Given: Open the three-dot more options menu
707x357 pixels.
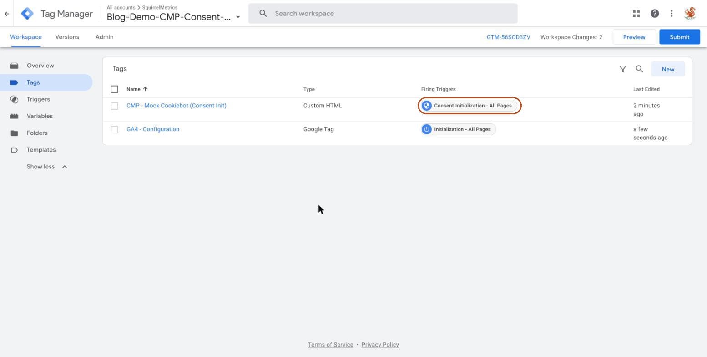Looking at the screenshot, I should pos(672,14).
